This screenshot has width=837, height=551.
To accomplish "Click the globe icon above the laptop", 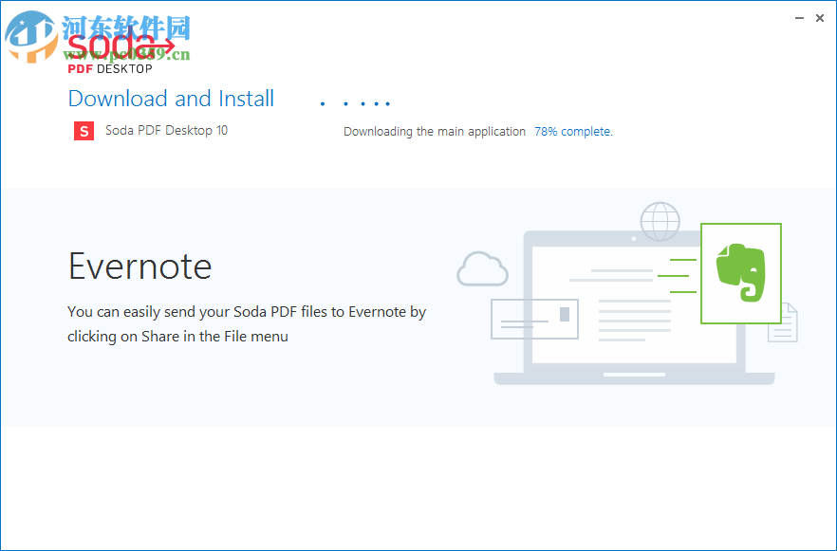I will 660,221.
